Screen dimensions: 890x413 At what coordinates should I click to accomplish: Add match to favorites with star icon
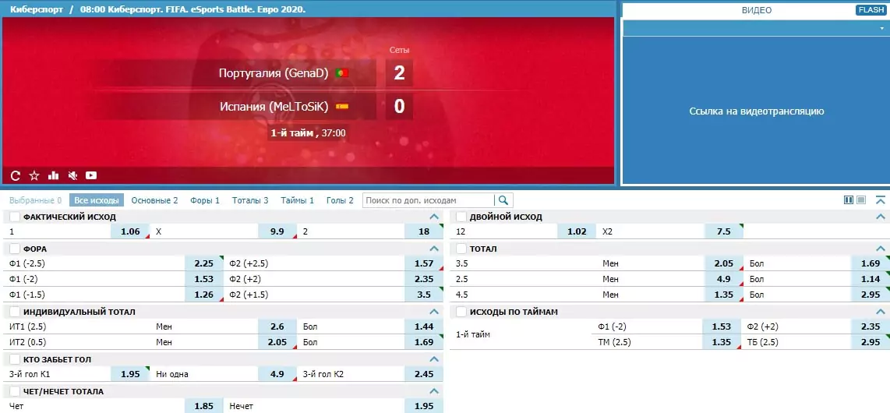[x=34, y=176]
